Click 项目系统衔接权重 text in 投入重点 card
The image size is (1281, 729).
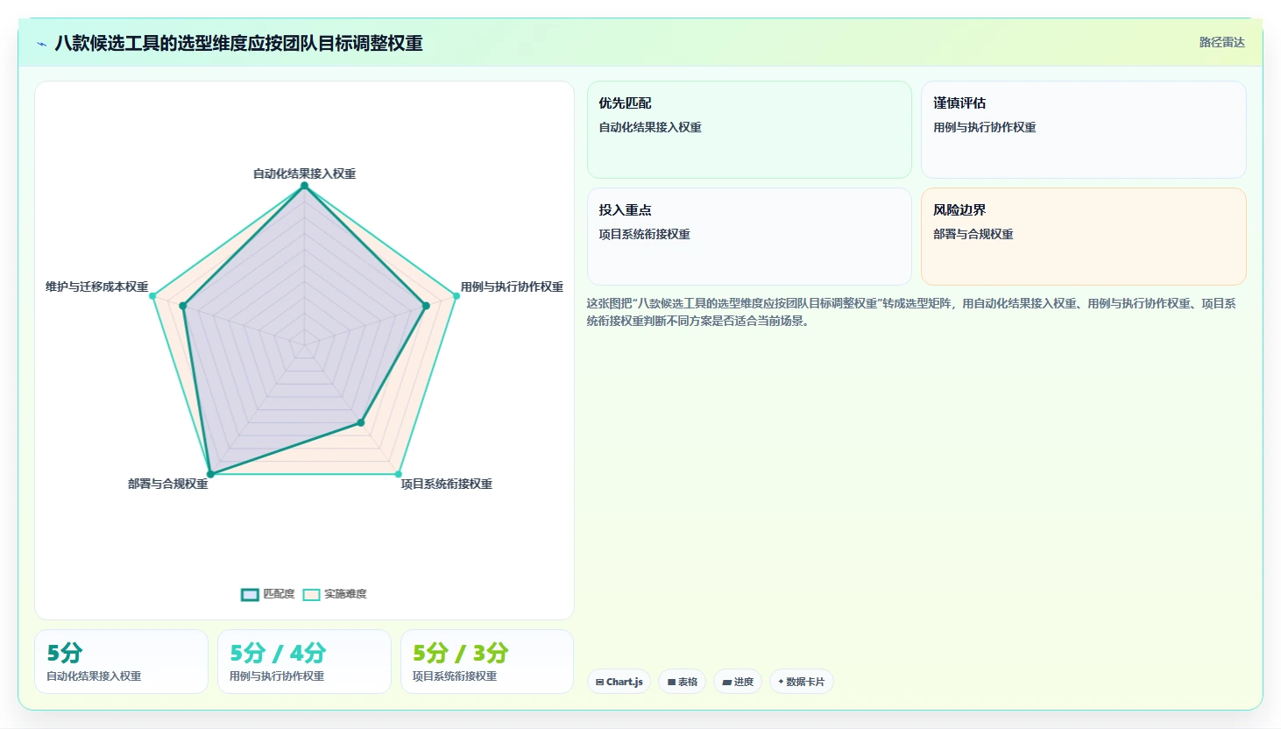[645, 234]
